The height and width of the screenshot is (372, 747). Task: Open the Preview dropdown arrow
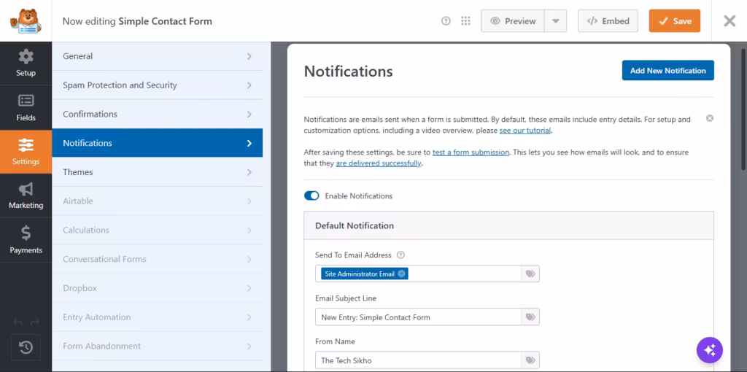coord(555,21)
